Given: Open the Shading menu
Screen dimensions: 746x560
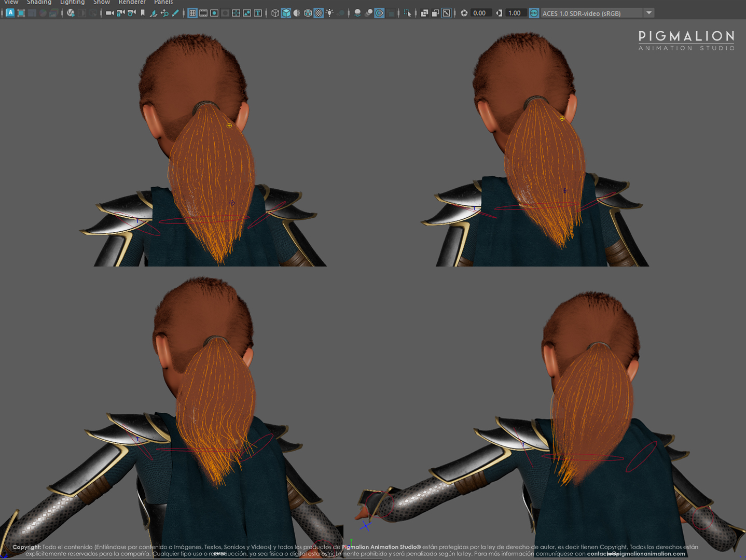Looking at the screenshot, I should pyautogui.click(x=39, y=3).
